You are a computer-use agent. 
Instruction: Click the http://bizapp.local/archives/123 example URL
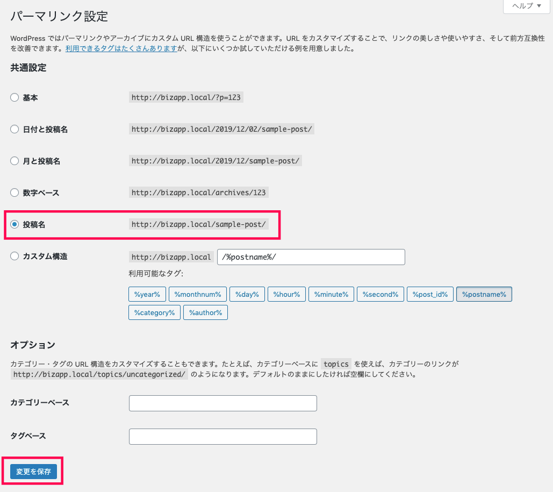click(x=198, y=192)
